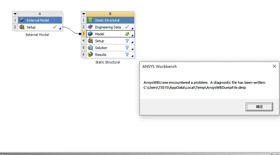Close the ANSYS Workbench error dialog

tap(274, 66)
